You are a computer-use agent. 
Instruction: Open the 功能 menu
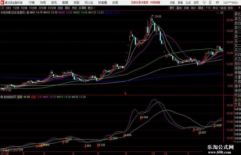172,3
